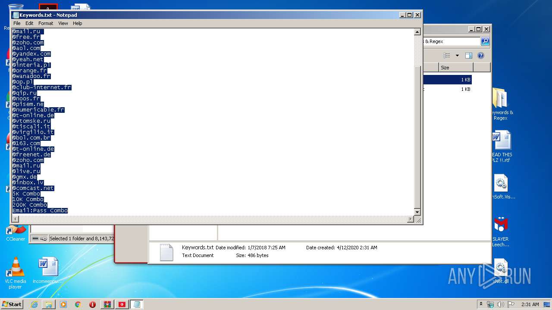Viewport: 552px width, 310px height.
Task: Open the SLAYER Leecher desktop icon
Action: pos(501,231)
